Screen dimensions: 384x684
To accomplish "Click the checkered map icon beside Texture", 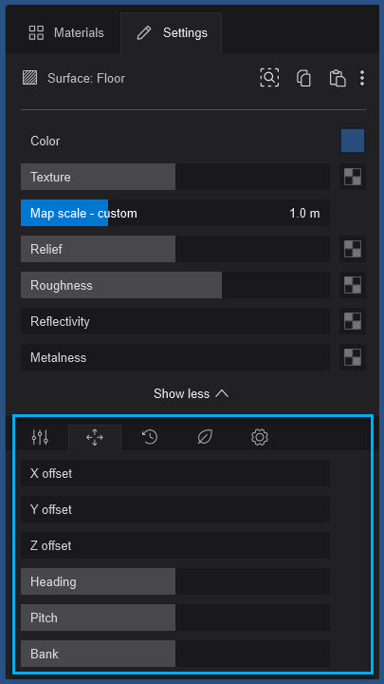I will [x=353, y=177].
